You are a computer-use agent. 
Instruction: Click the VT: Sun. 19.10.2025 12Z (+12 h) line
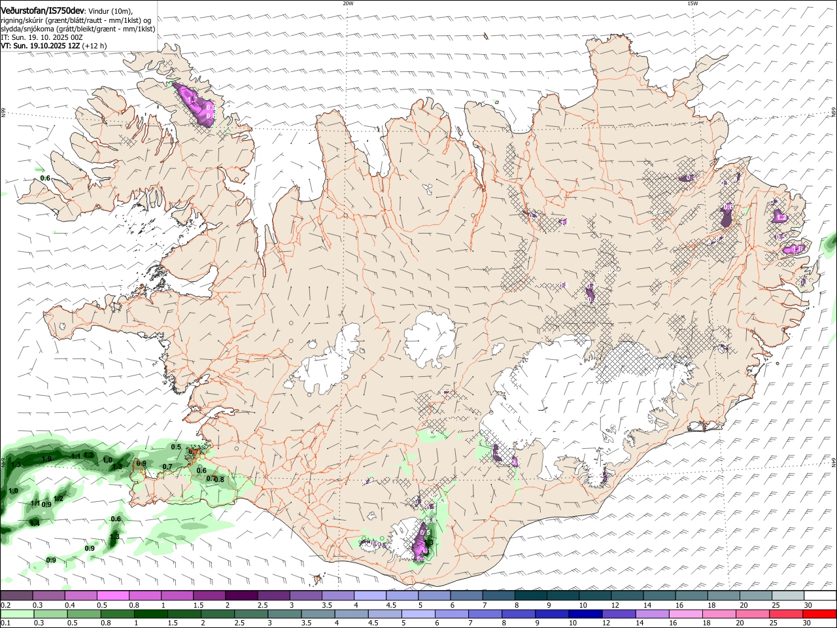[54, 46]
